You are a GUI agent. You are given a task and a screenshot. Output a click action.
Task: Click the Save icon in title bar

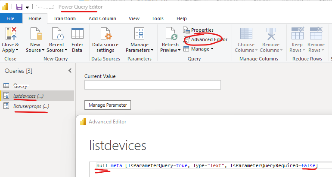[19, 7]
